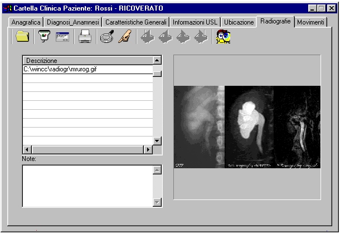Screen dimensions: 340x234
Task: Open the Ubicazione tab
Action: click(239, 22)
